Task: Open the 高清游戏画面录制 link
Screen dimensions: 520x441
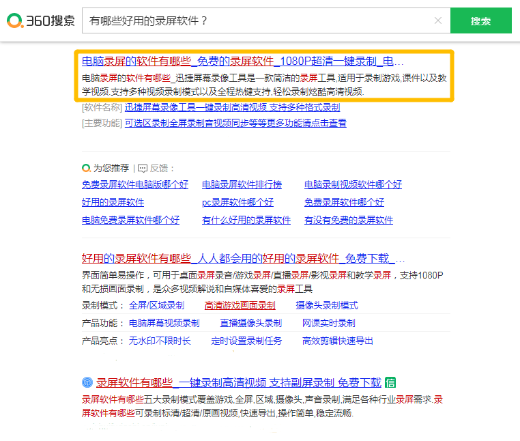Action: coord(240,305)
